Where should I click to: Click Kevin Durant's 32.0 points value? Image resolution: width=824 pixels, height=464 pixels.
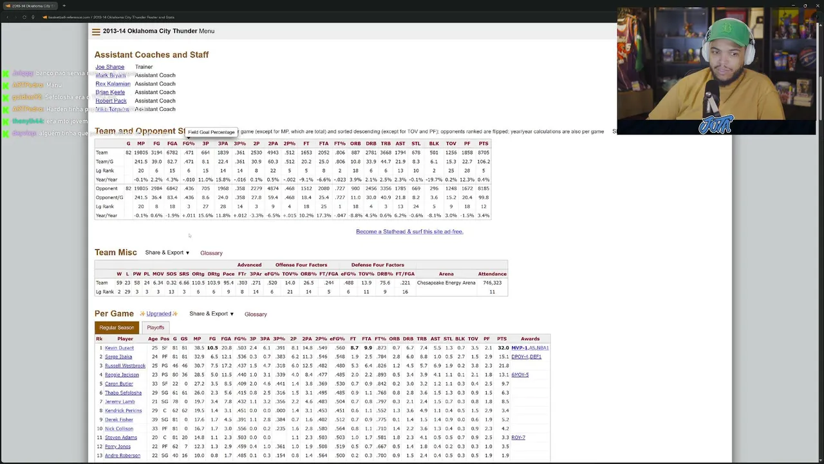click(503, 348)
